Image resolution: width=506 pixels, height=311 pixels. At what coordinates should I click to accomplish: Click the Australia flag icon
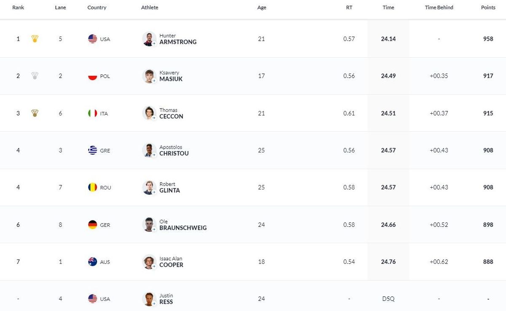(x=92, y=262)
